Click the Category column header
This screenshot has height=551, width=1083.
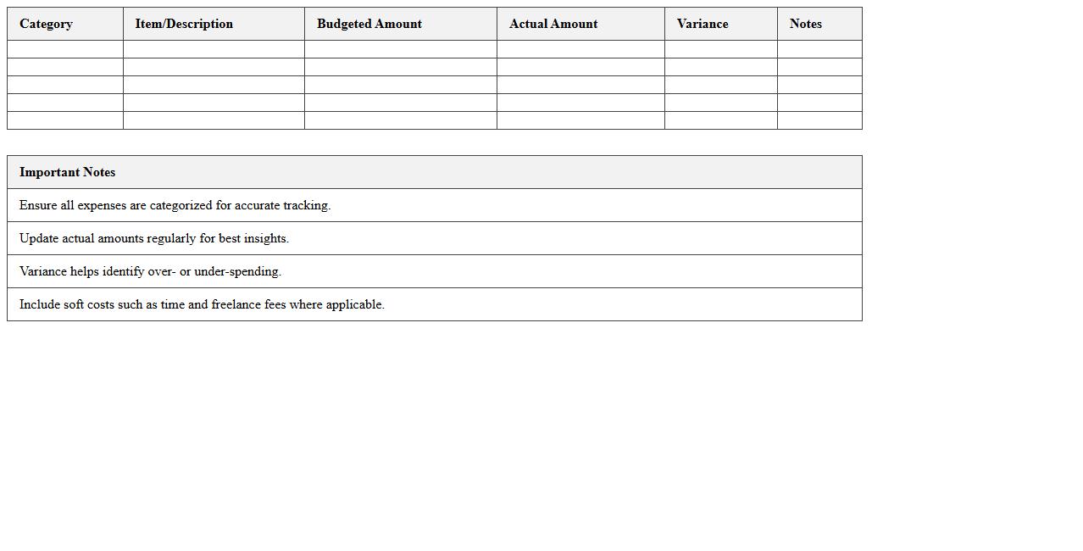click(46, 24)
